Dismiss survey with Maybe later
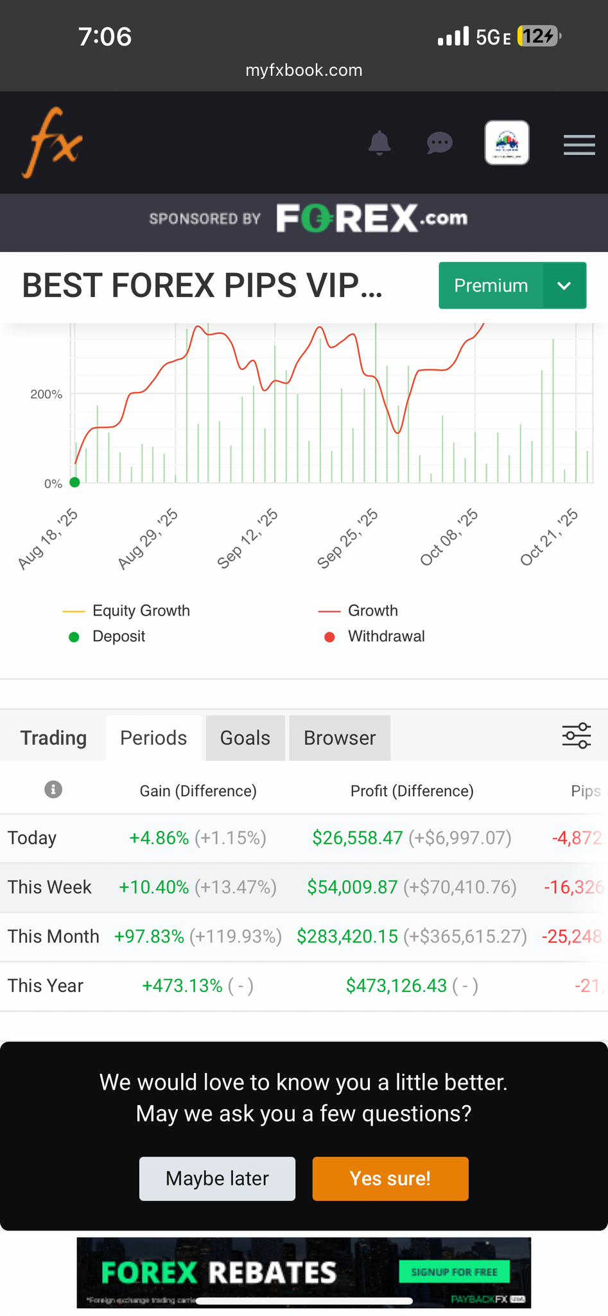Screen dimensions: 608x1316 point(217,1178)
